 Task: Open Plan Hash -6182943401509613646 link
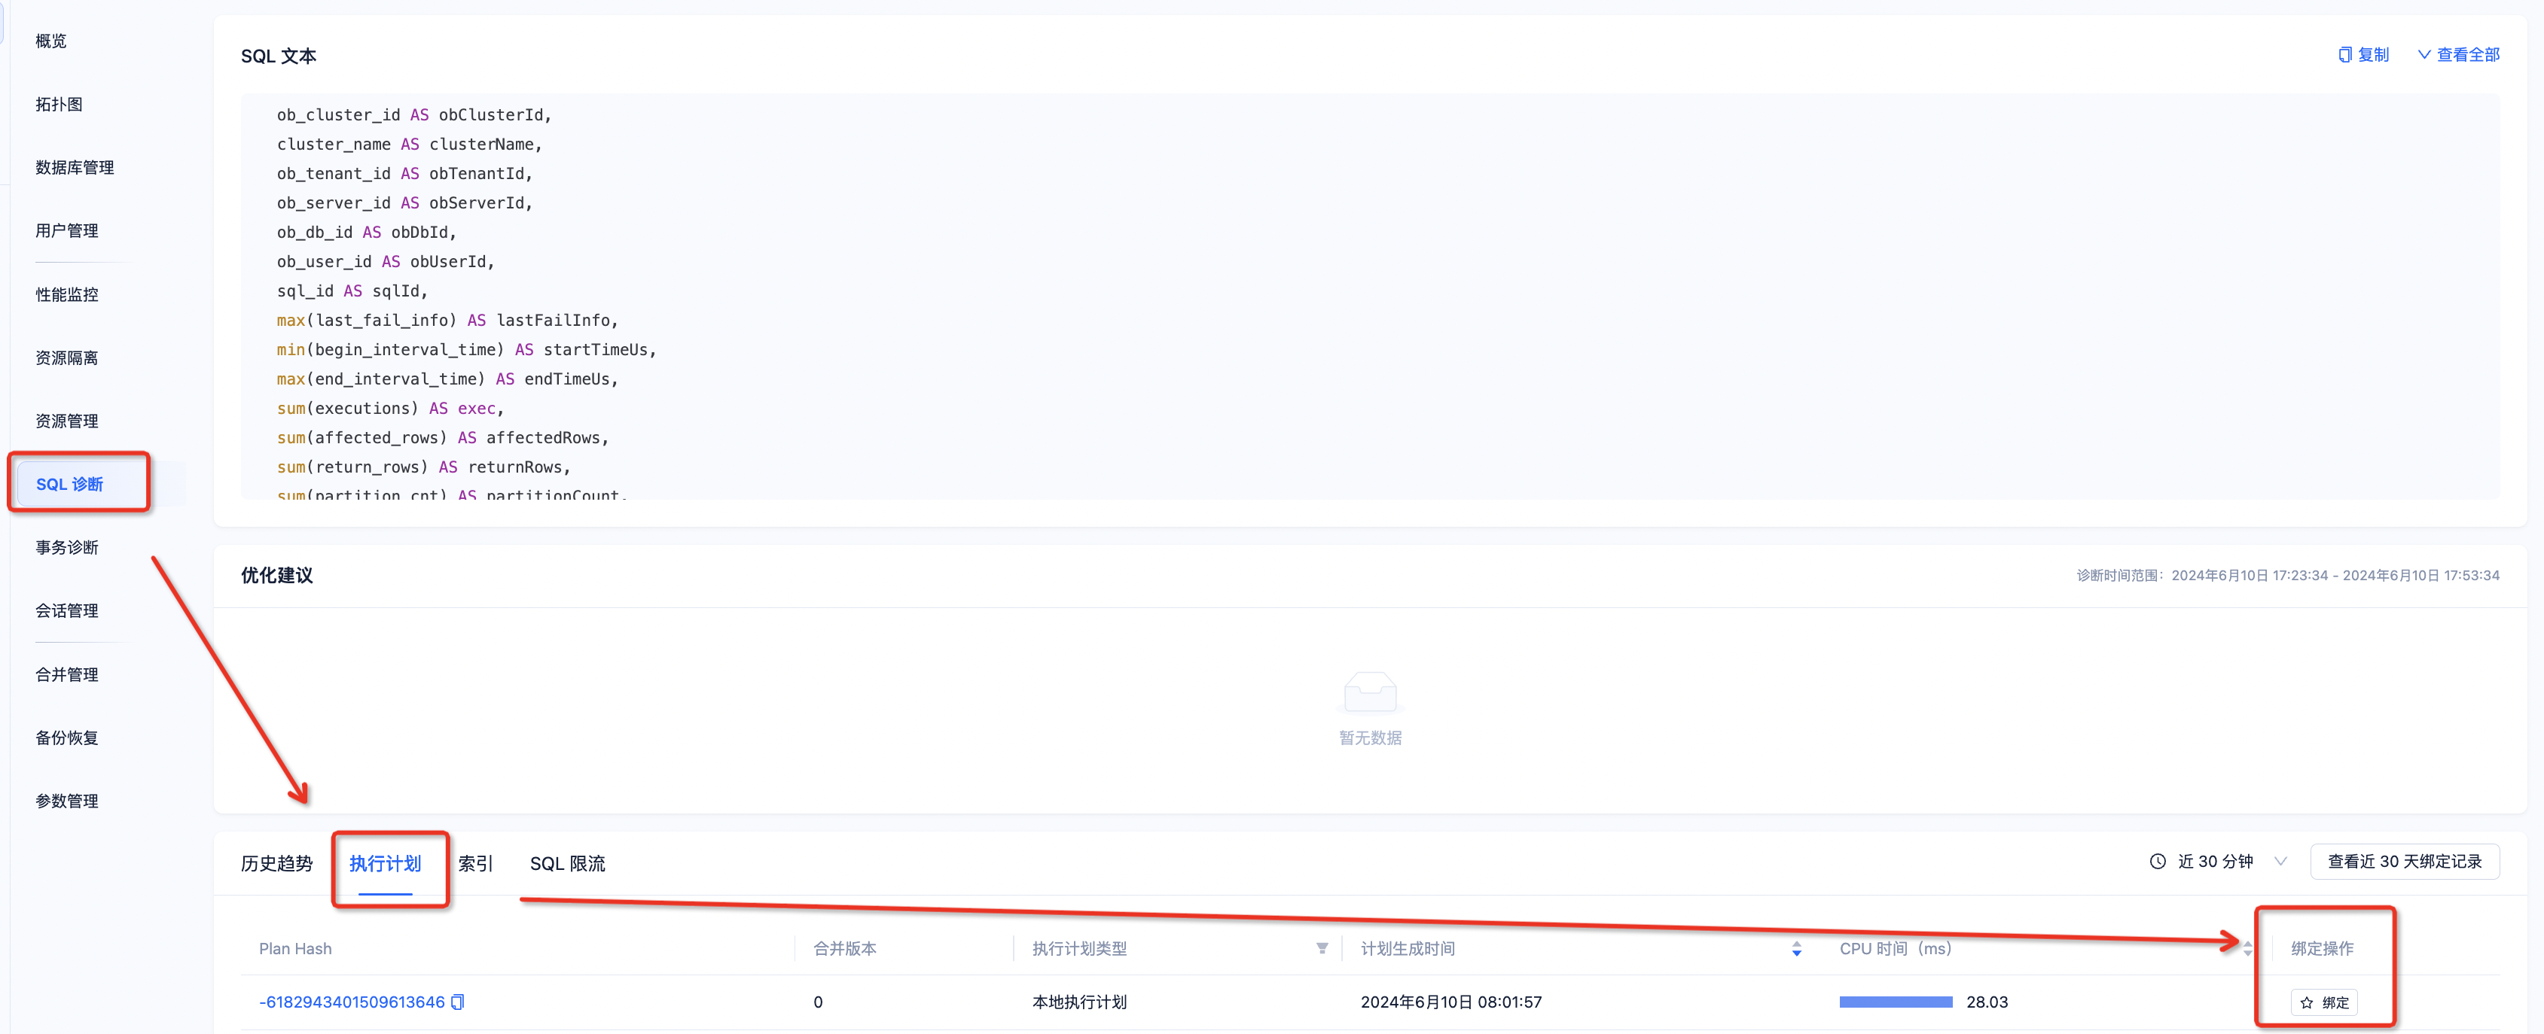[x=352, y=1002]
